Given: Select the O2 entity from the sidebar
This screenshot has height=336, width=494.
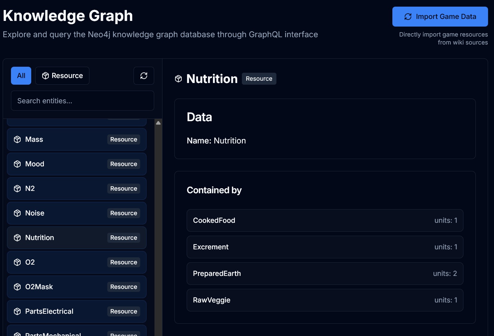Looking at the screenshot, I should [77, 262].
